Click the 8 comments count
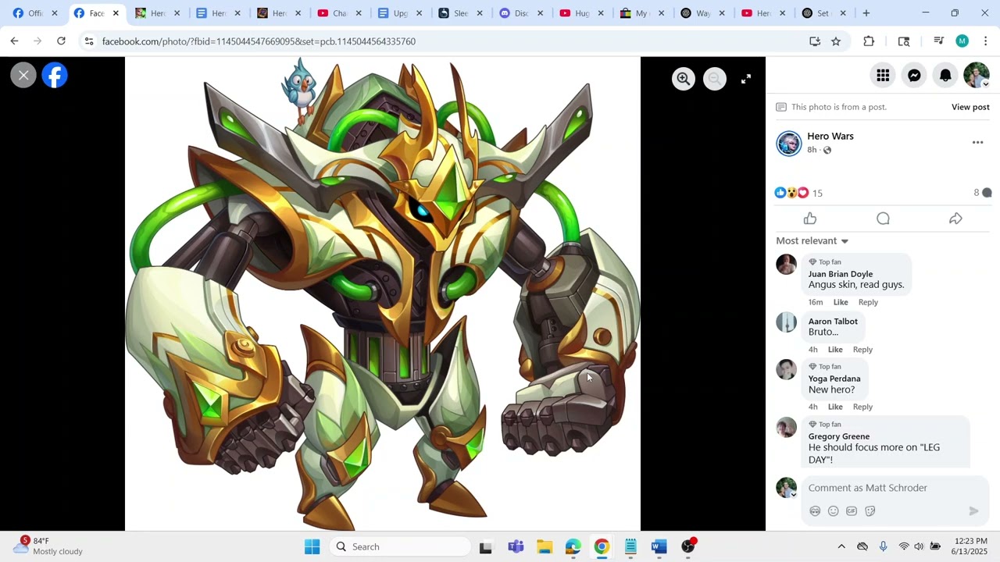The width and height of the screenshot is (1000, 562). 982,193
